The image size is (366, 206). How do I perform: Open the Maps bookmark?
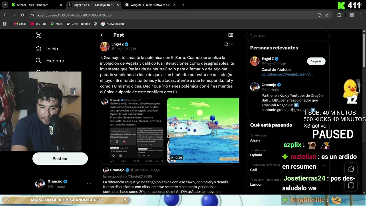coord(56,24)
